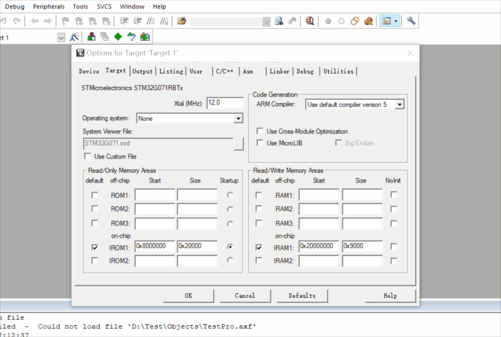
Task: Click the Cancel button
Action: [245, 296]
